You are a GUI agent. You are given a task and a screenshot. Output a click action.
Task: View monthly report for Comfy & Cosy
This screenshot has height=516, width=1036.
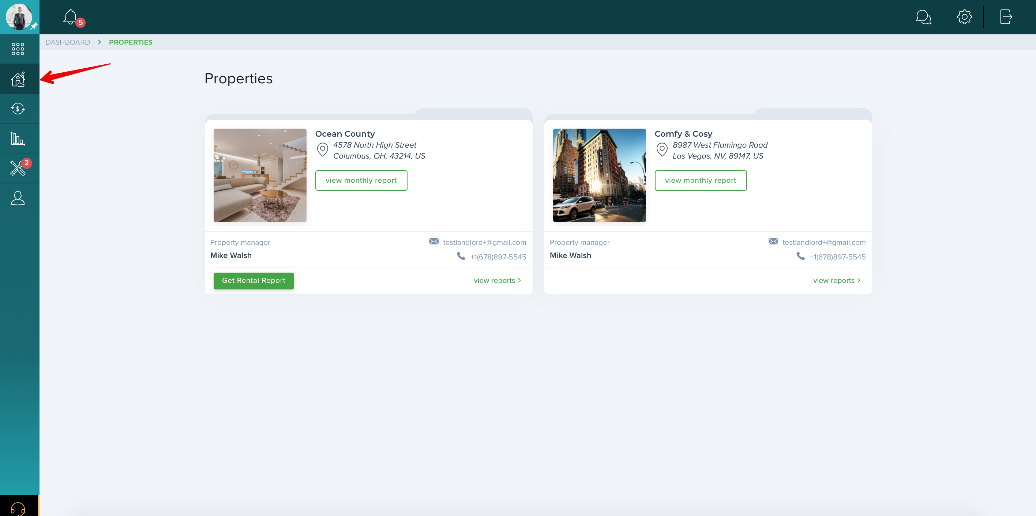(701, 181)
